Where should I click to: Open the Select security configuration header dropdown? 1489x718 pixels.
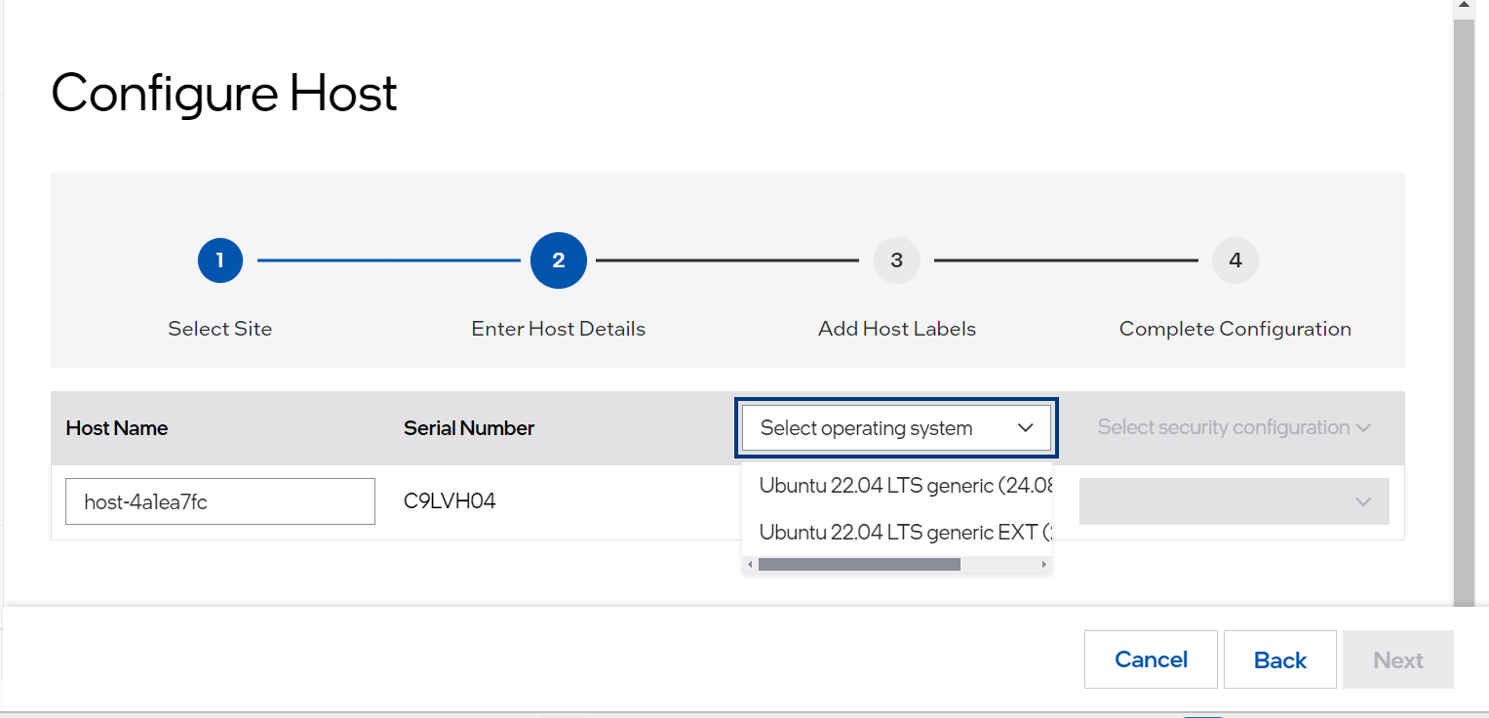(x=1234, y=427)
